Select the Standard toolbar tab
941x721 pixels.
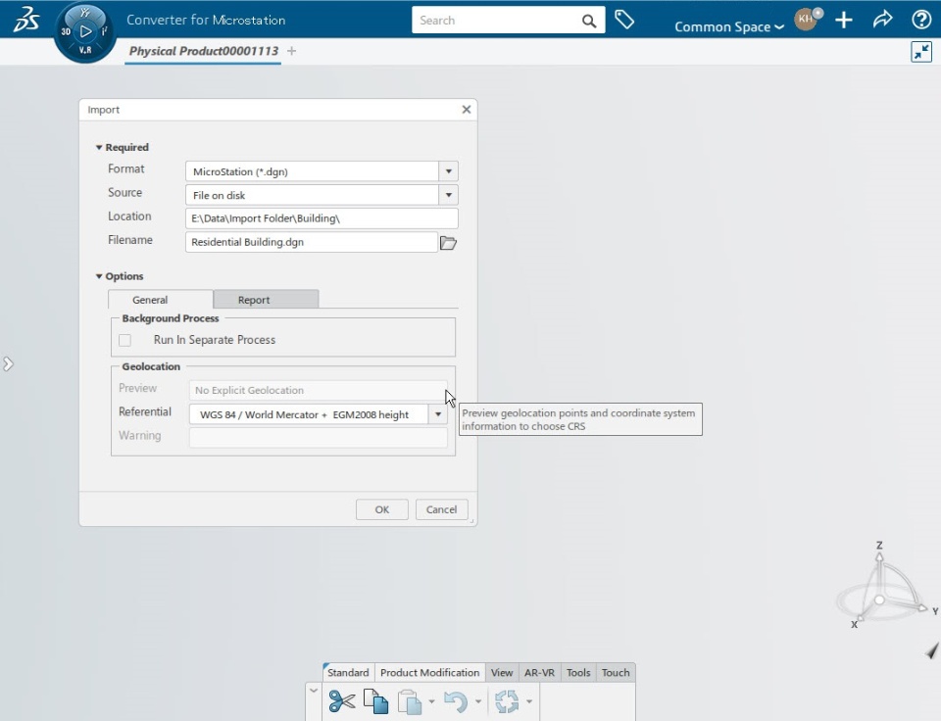(x=348, y=672)
